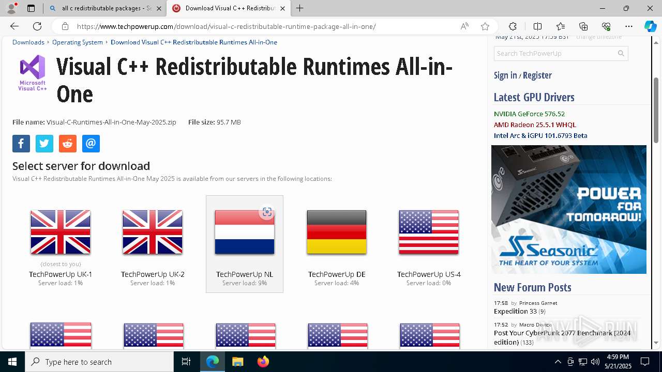Download from TechPowerUp DE server
Screen dimensions: 662x372
[x=337, y=244]
